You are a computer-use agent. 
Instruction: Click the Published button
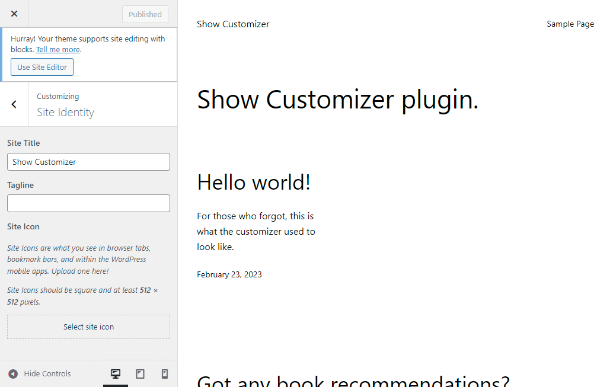[x=145, y=14]
